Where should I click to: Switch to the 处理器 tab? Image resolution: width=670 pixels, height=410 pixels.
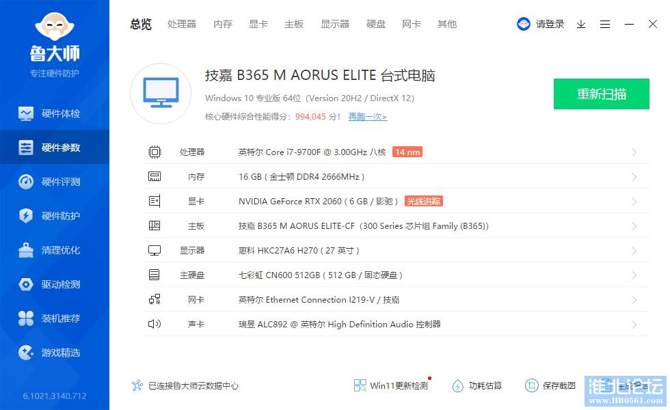[182, 25]
